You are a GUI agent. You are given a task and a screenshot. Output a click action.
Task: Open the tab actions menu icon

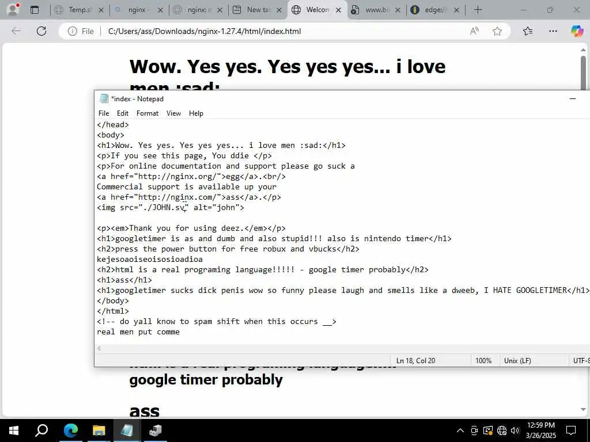(34, 10)
